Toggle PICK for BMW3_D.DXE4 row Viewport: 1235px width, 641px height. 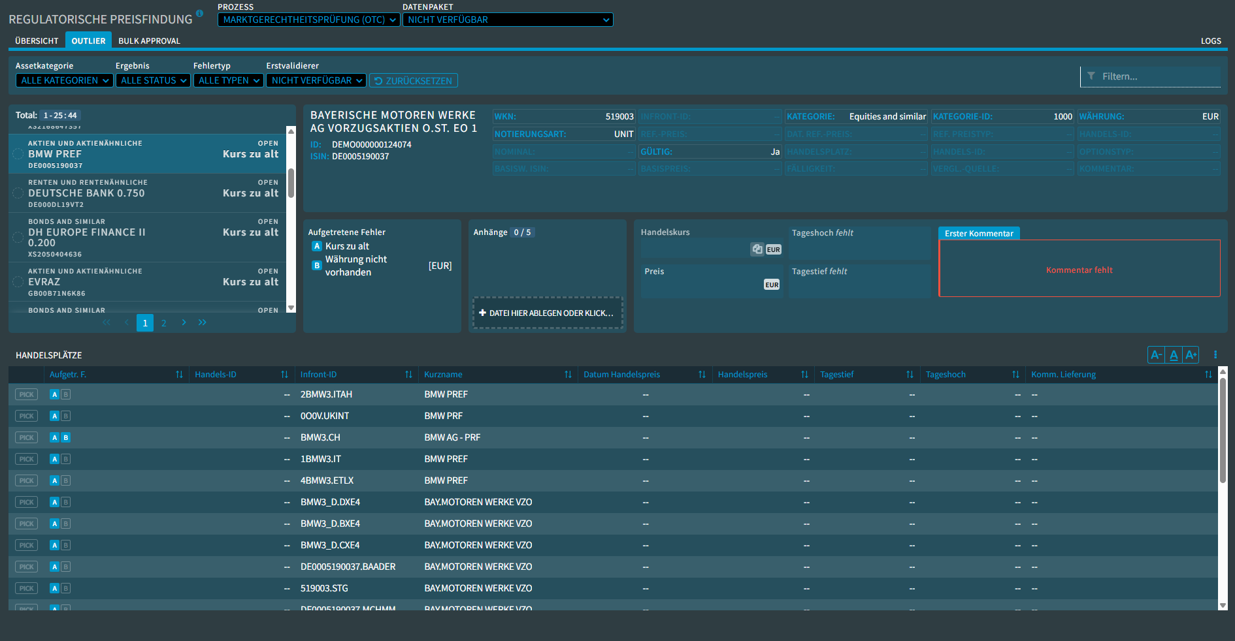pyautogui.click(x=27, y=502)
